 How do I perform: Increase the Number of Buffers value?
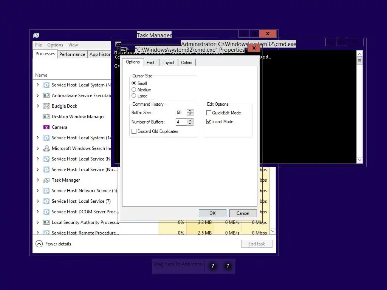pos(190,120)
